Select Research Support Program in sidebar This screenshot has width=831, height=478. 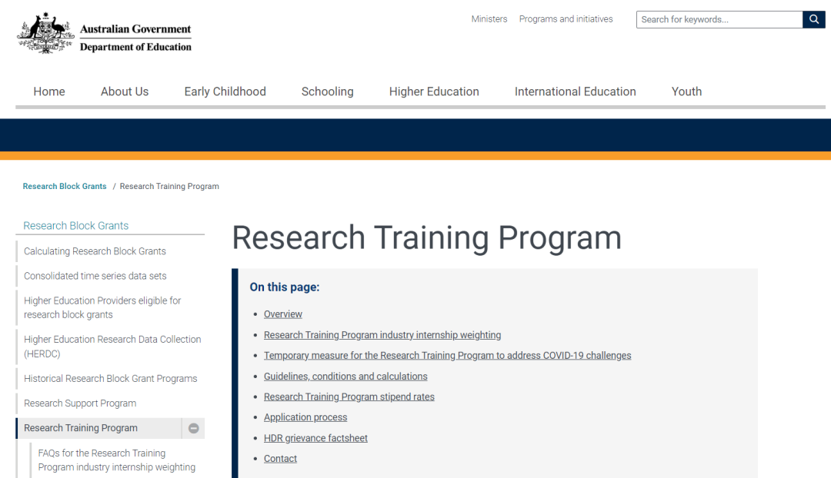[80, 403]
